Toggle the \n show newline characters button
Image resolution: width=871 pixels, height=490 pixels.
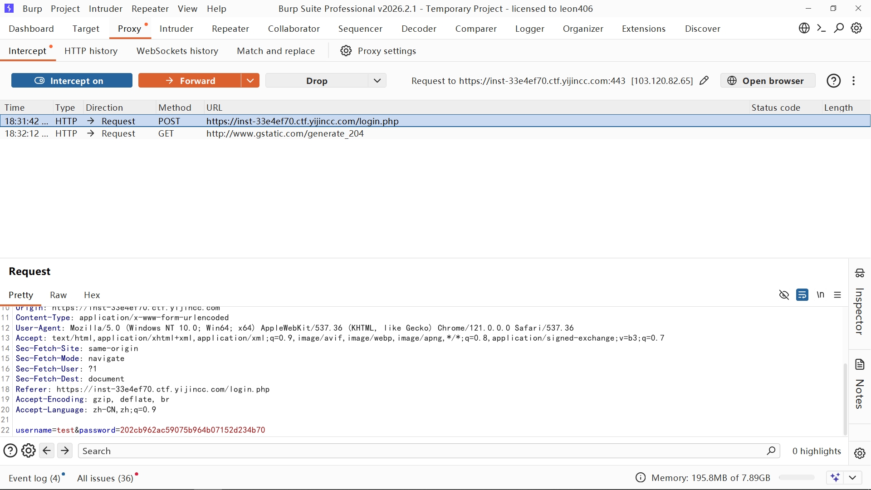pyautogui.click(x=820, y=295)
